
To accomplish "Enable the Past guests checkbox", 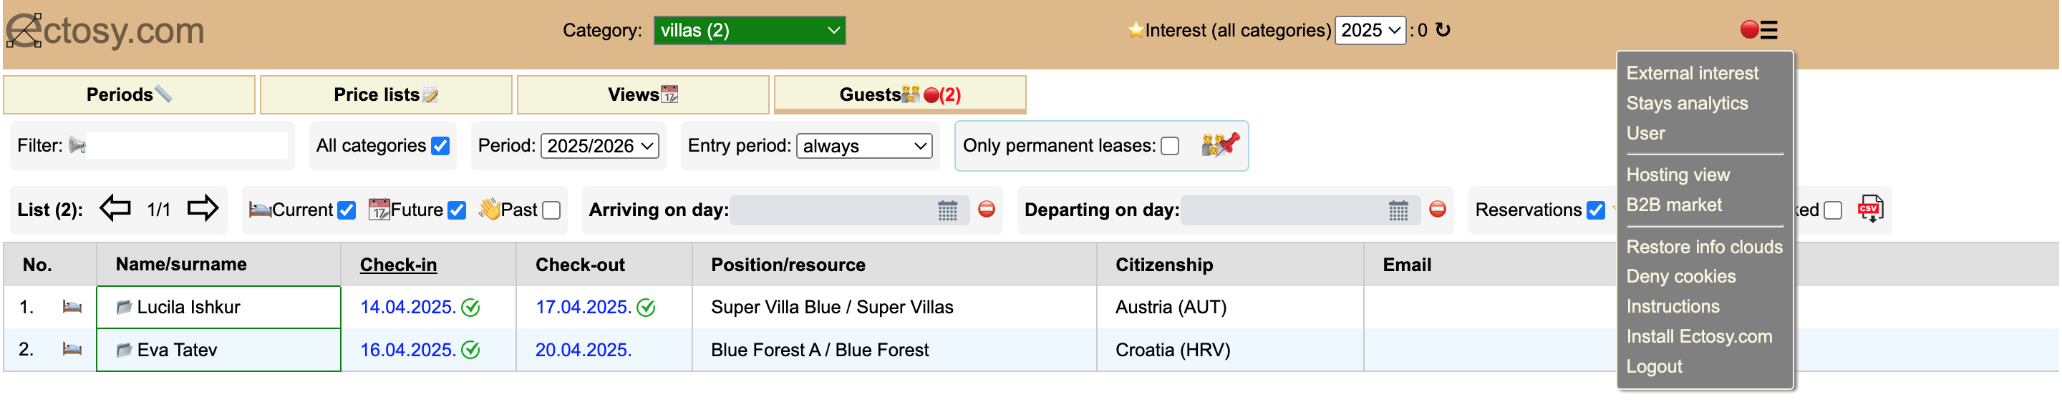I will [551, 210].
